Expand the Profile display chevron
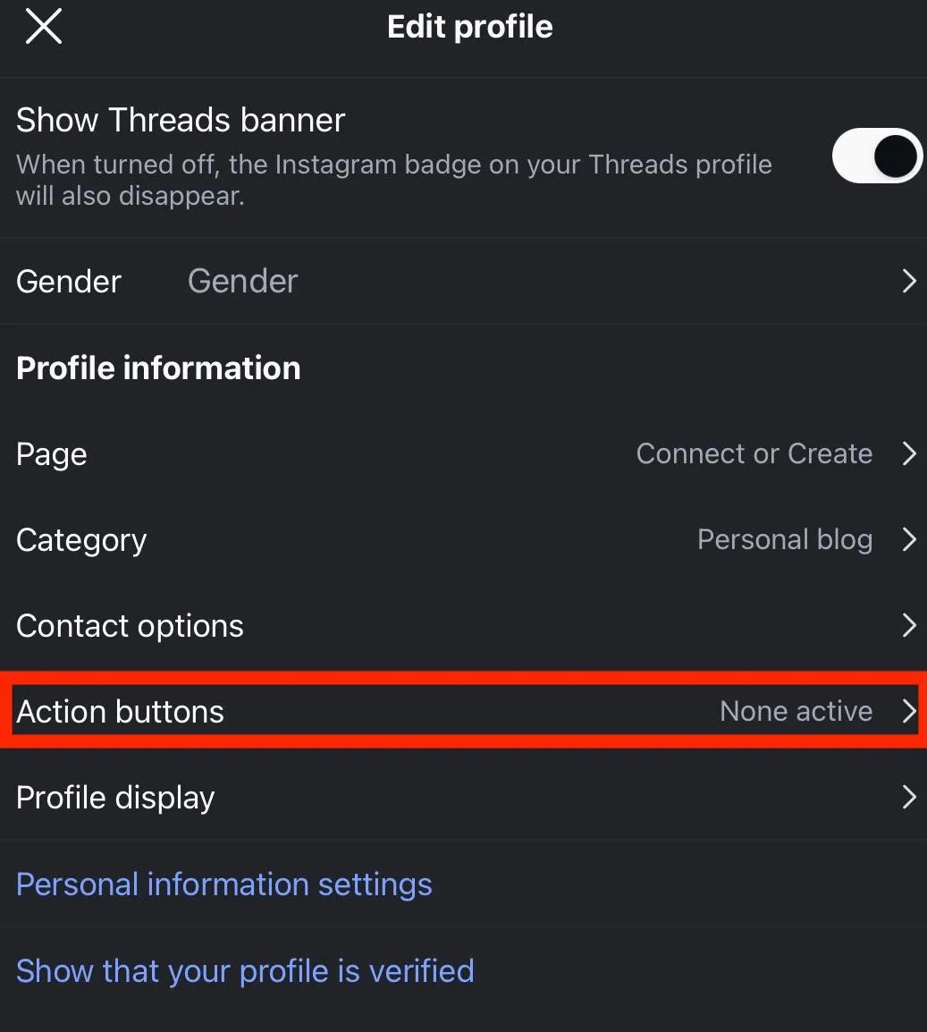This screenshot has height=1032, width=927. point(908,797)
